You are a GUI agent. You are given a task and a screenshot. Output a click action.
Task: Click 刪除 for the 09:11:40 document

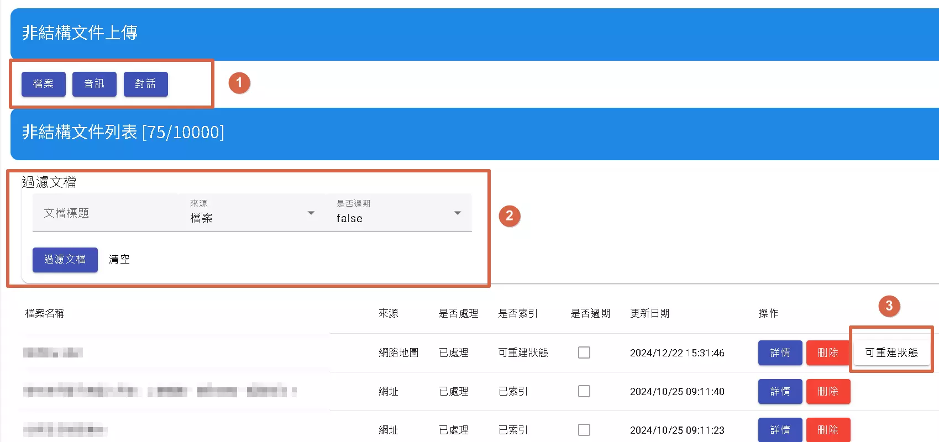(x=828, y=391)
